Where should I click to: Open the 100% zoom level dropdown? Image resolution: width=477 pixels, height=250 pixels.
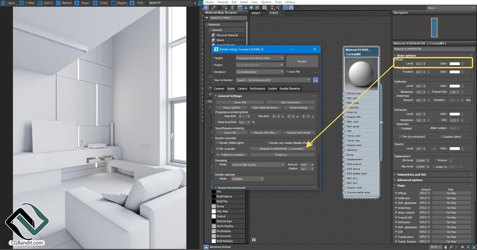point(436,247)
